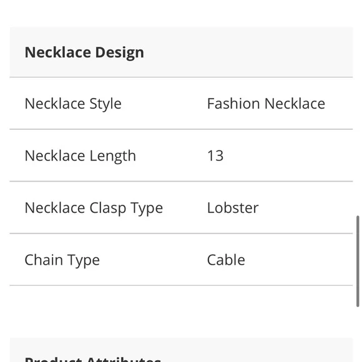Click the Necklace Style table row
The height and width of the screenshot is (362, 362).
pos(181,104)
